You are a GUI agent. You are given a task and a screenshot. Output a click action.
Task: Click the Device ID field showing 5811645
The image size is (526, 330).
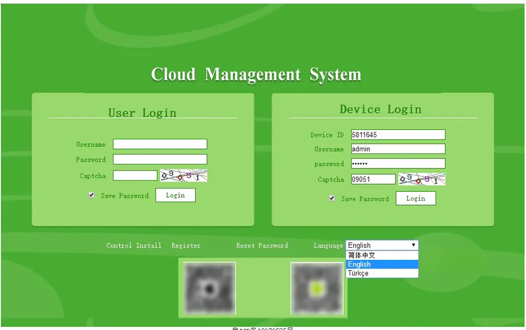coord(398,135)
